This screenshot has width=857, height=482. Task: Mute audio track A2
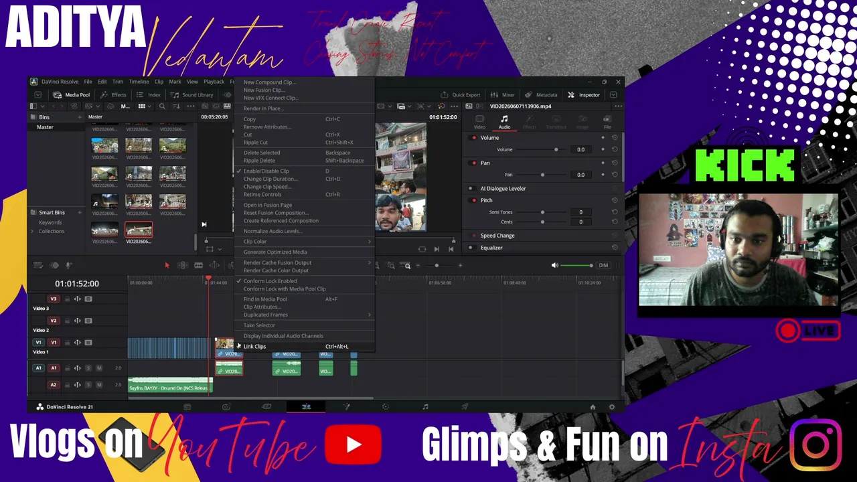pyautogui.click(x=99, y=385)
